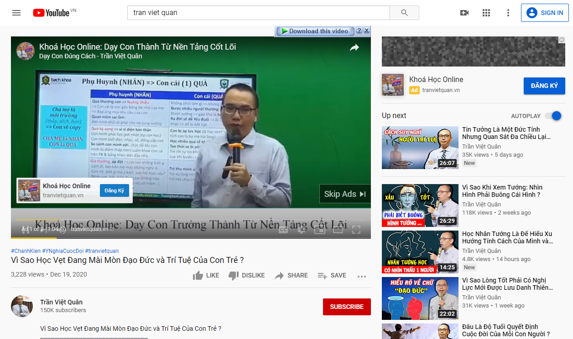Enter fullscreen mode
The width and height of the screenshot is (573, 339).
pos(356,230)
